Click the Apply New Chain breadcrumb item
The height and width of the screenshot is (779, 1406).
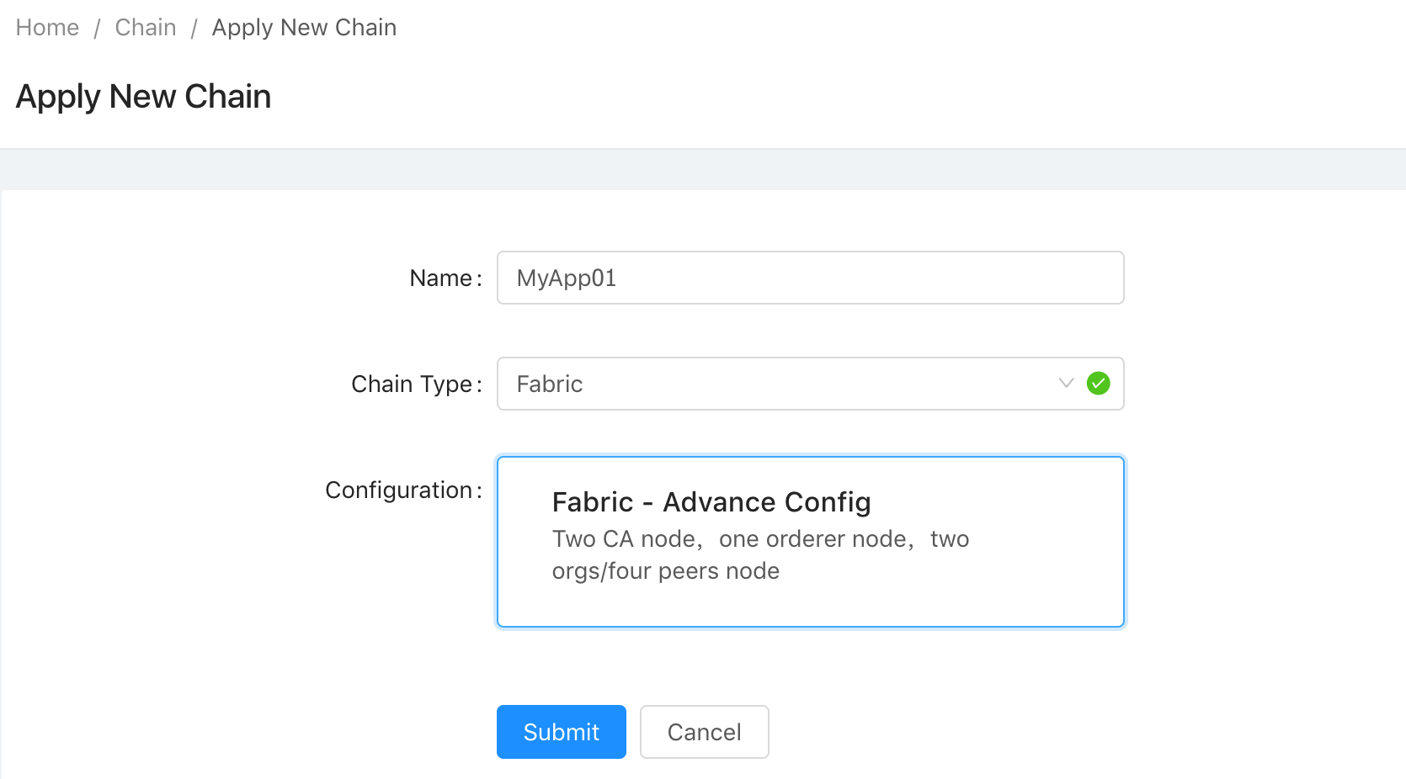(304, 28)
